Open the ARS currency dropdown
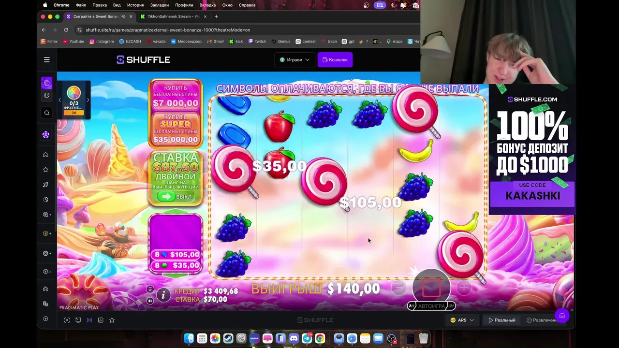Viewport: 619px width, 348px height. [x=462, y=320]
